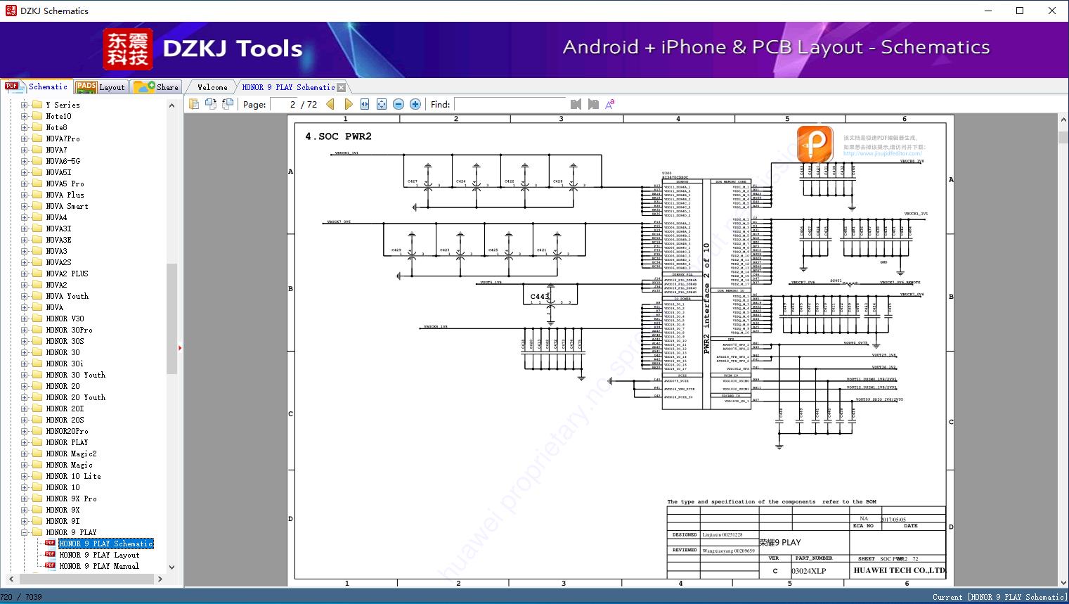Viewport: 1069px width, 604px height.
Task: Click the fit width icon
Action: click(x=365, y=104)
